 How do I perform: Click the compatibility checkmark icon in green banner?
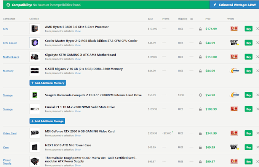point(8,5)
